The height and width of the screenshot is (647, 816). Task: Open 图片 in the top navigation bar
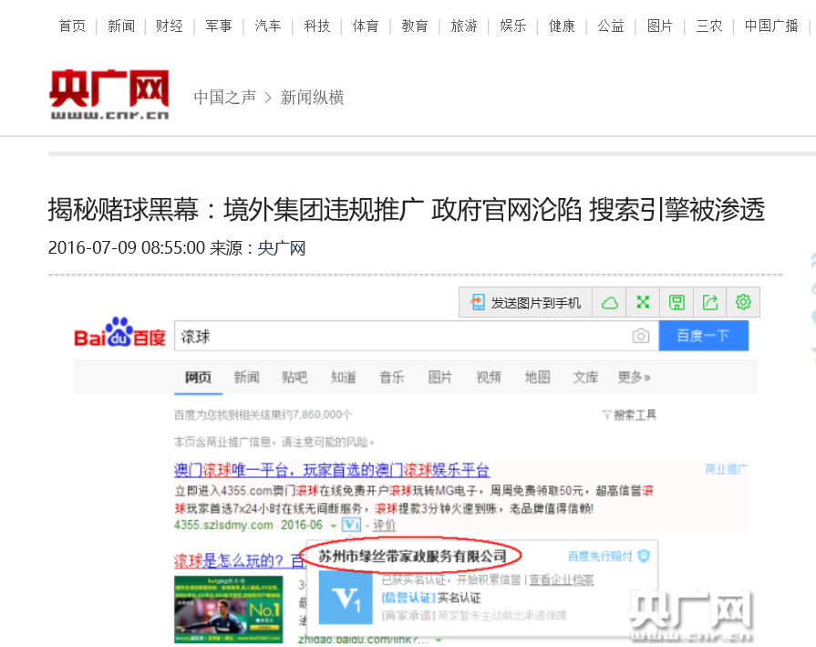pyautogui.click(x=660, y=26)
